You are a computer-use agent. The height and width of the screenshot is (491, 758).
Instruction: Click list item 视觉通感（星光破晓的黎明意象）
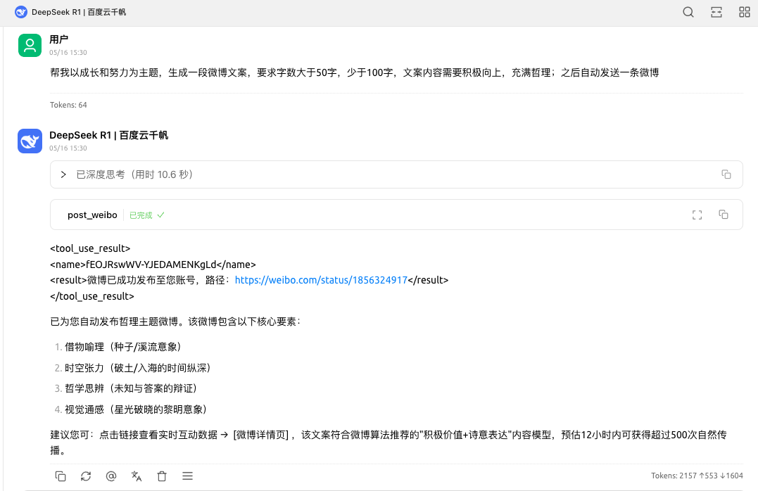(x=136, y=410)
